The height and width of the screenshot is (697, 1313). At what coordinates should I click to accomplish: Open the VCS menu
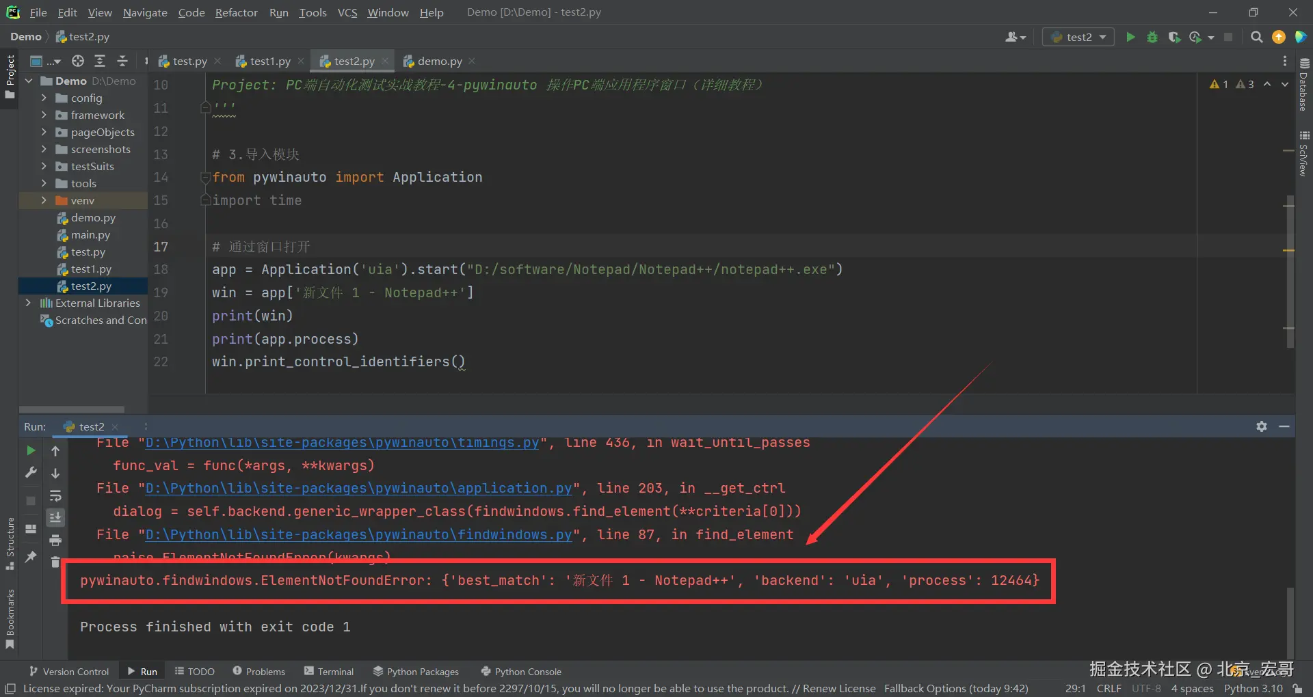point(347,12)
